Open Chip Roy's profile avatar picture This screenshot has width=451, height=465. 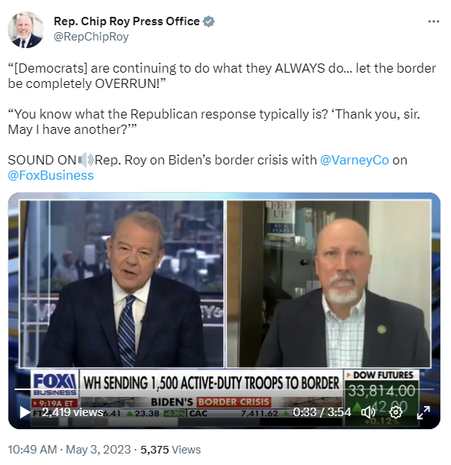(x=26, y=29)
